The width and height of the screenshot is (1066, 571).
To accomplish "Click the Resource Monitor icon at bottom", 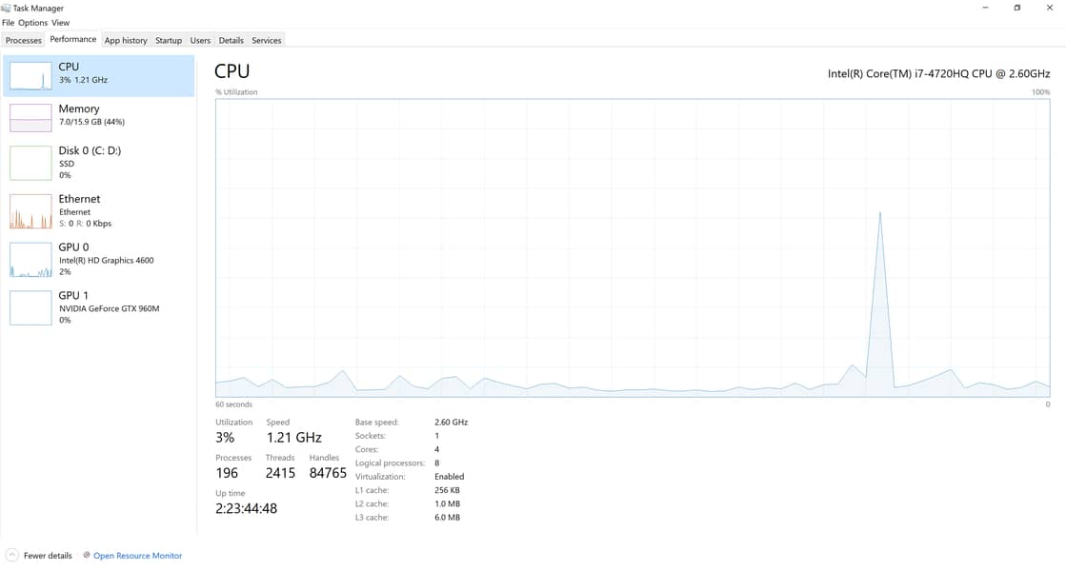I will click(87, 556).
